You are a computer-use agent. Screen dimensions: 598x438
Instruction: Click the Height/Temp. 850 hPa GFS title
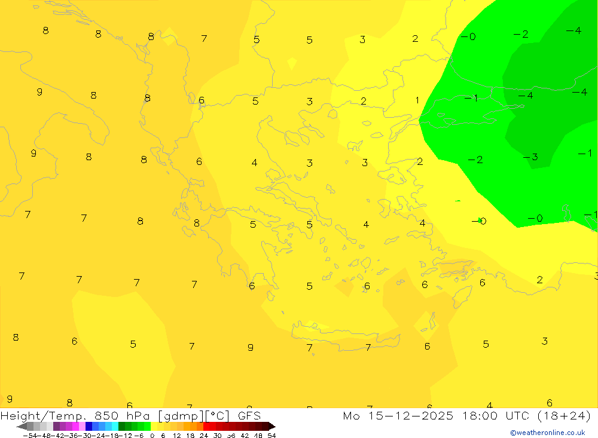[x=130, y=415]
